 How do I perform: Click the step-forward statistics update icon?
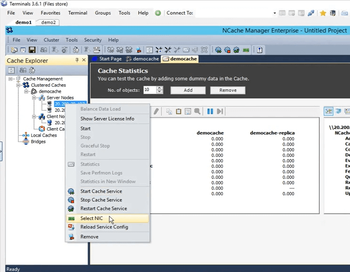219,111
